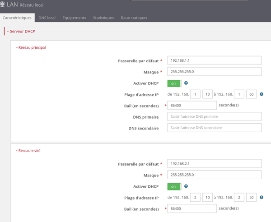
Task: Click the DNS secondaire input field
Action: [214, 128]
